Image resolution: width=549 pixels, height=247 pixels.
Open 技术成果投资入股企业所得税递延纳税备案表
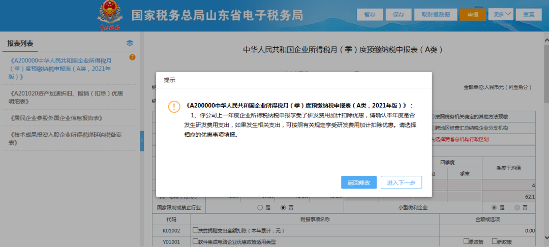coord(67,139)
